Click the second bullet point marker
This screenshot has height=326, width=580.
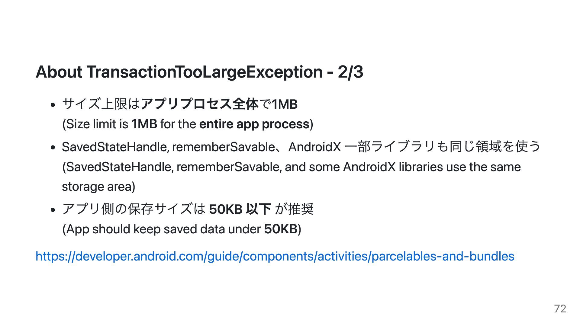coord(53,148)
